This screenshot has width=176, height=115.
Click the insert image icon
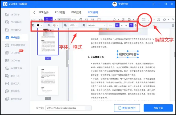(x=129, y=20)
